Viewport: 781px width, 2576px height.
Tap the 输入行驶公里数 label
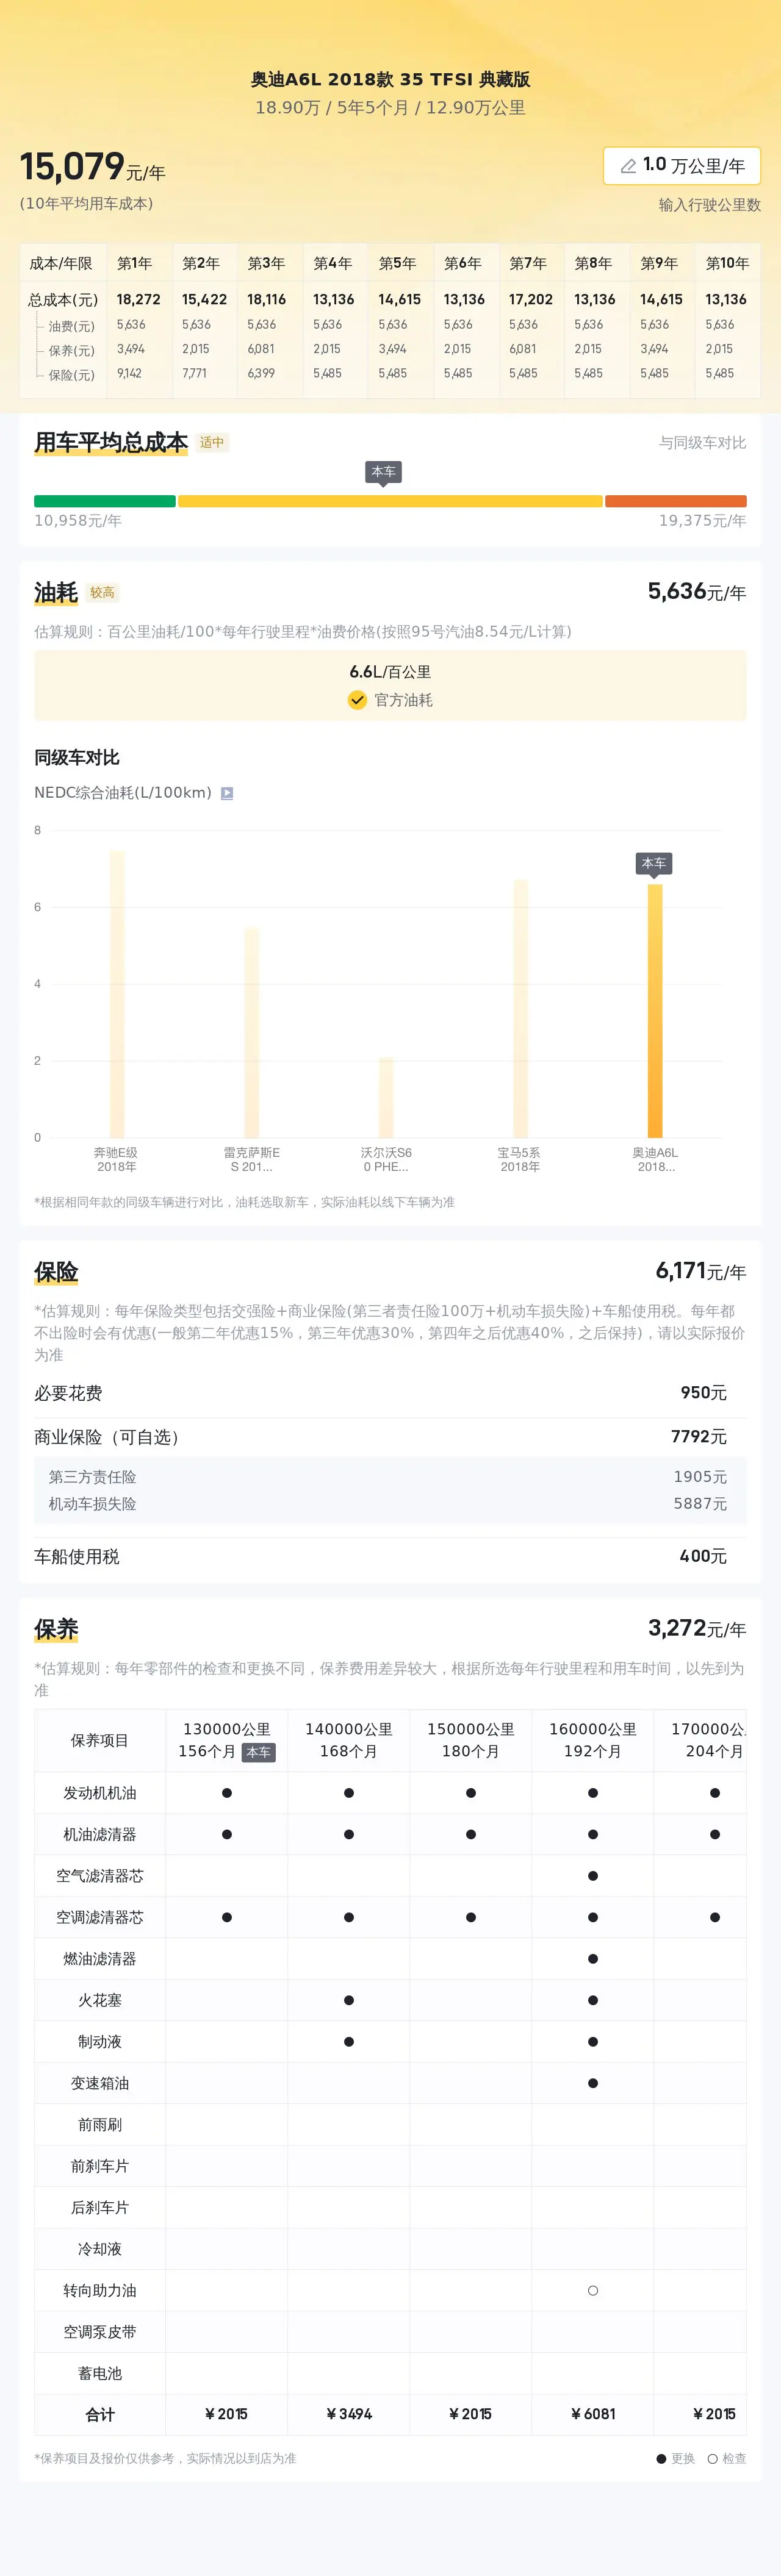709,205
